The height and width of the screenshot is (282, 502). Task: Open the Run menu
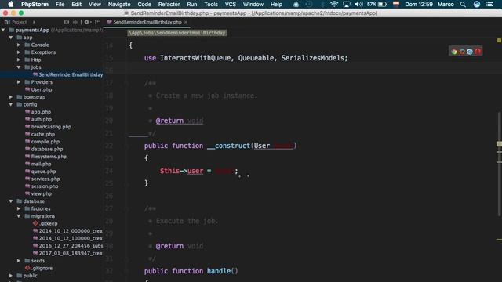191,5
